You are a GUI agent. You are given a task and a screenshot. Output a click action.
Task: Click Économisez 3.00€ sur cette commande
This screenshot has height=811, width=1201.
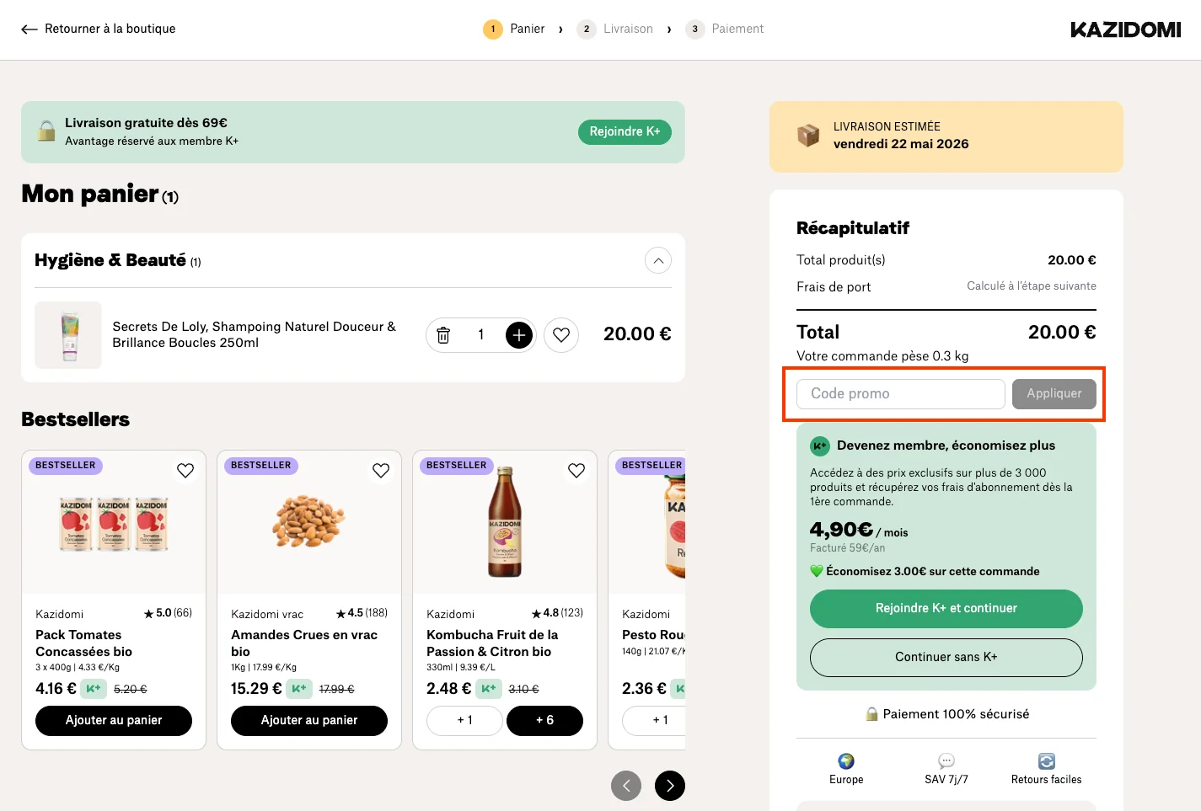(932, 572)
